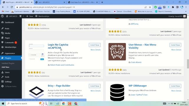
Task: Toggle browser side panel
Action: (177, 7)
